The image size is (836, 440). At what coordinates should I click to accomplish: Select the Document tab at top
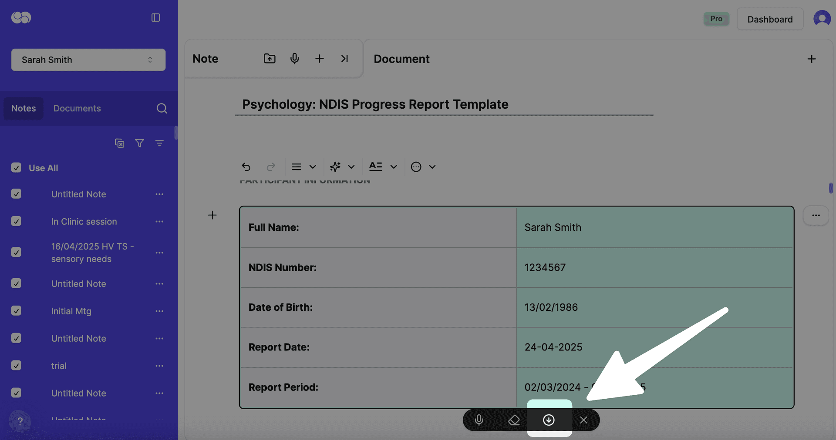click(x=401, y=59)
